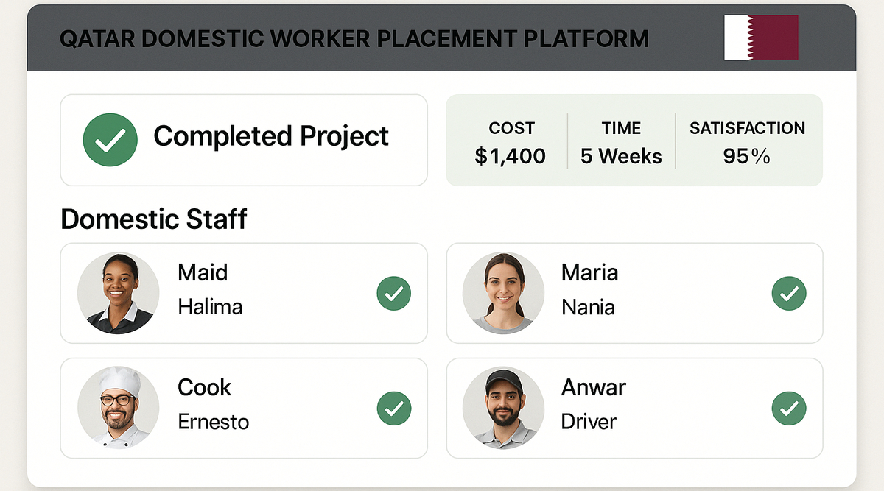
Task: Click Halima's profile photo
Action: [119, 293]
